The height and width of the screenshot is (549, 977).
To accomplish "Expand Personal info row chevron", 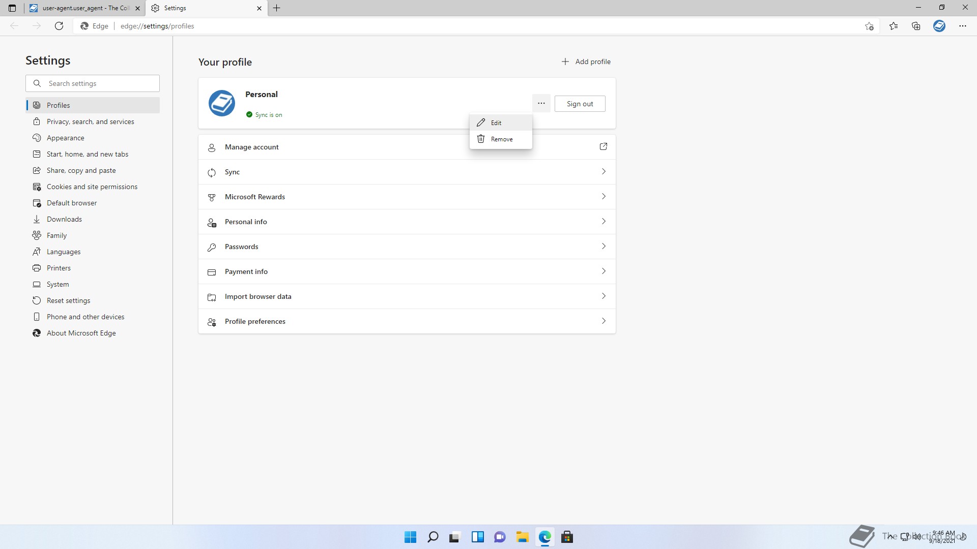I will point(604,221).
